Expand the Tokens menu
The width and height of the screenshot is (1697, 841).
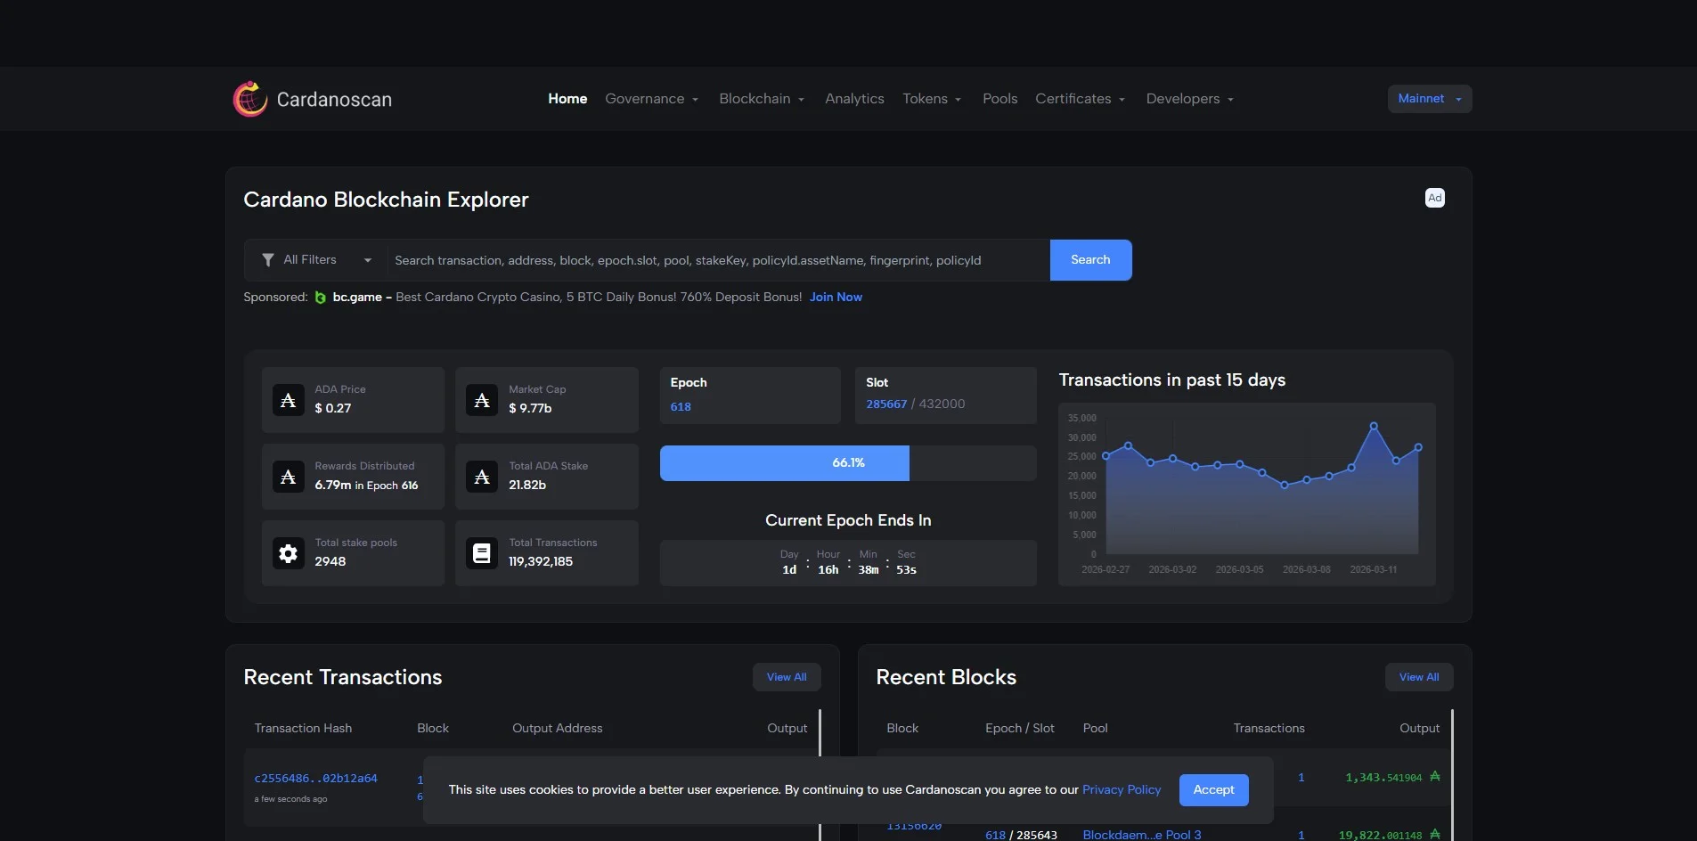(932, 99)
